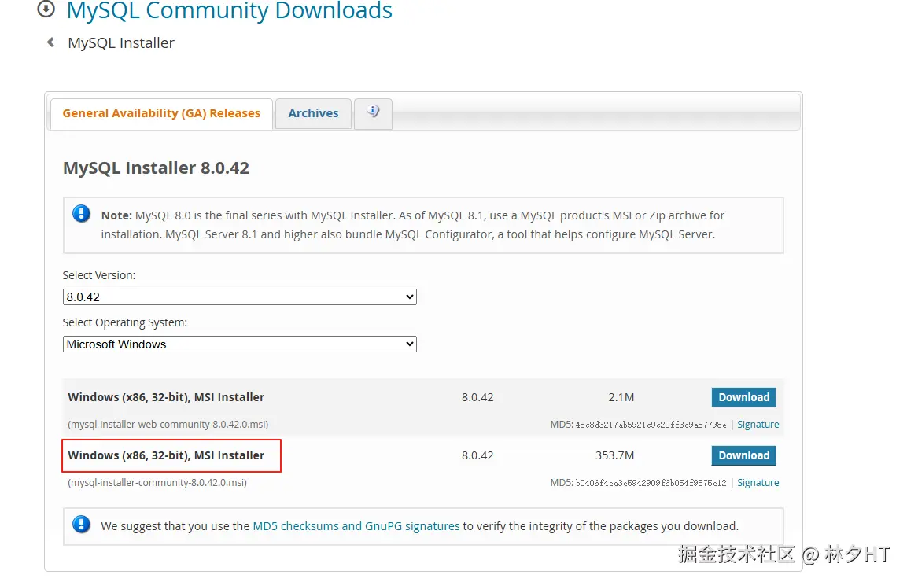Click the 2.1M file size value

tap(621, 397)
